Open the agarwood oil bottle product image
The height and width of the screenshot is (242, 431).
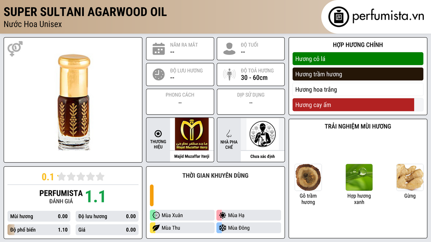(x=74, y=102)
